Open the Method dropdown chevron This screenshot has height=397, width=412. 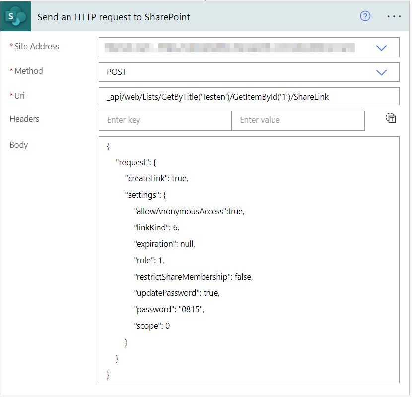pos(381,72)
